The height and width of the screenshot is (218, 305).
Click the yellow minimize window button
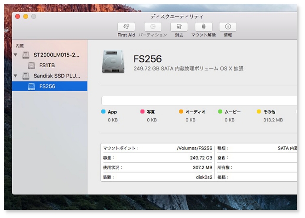[26, 16]
